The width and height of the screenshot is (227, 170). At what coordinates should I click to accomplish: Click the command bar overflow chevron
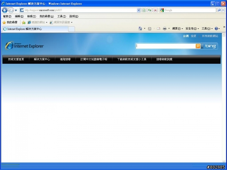(x=224, y=27)
